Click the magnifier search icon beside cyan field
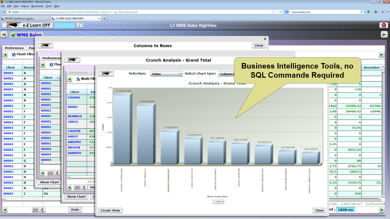The image size is (390, 219). point(80,25)
